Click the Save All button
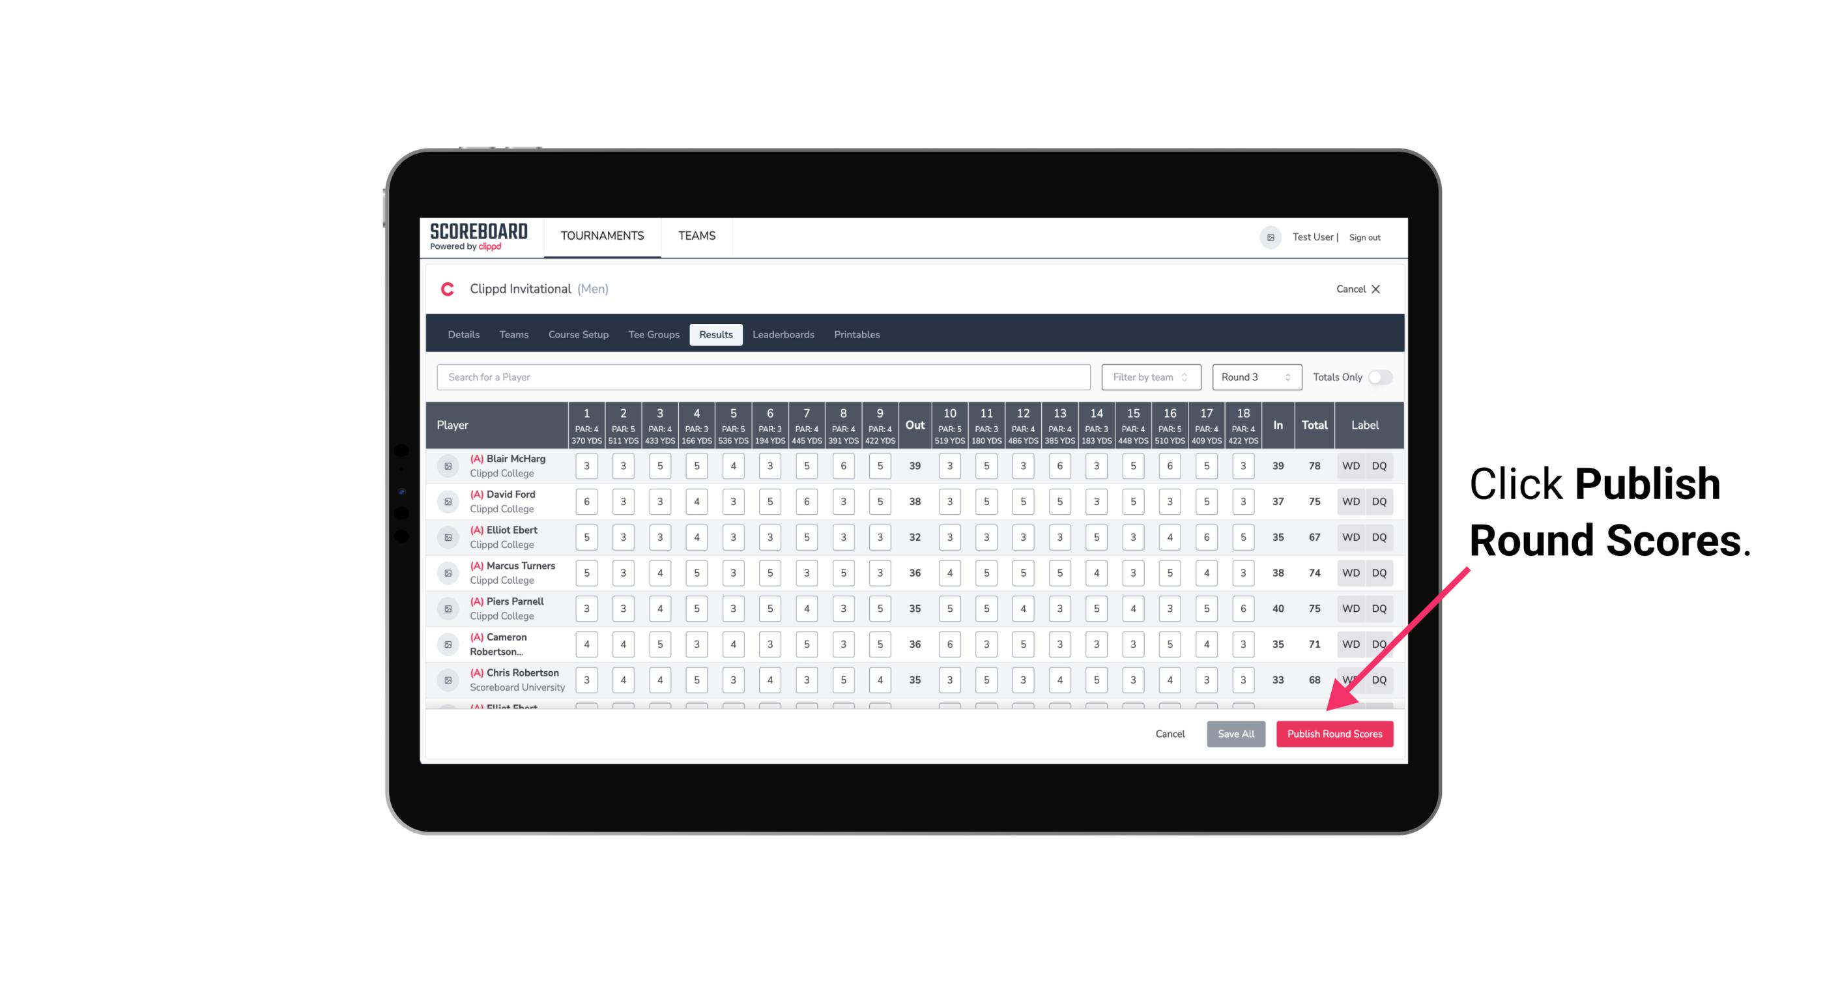Screen dimensions: 1825x982 point(1235,733)
